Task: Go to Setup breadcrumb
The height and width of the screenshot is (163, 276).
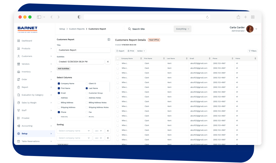Action: pos(62,29)
